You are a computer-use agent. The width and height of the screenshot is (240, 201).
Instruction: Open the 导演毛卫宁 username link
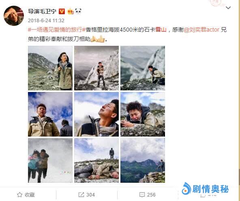click(x=42, y=11)
